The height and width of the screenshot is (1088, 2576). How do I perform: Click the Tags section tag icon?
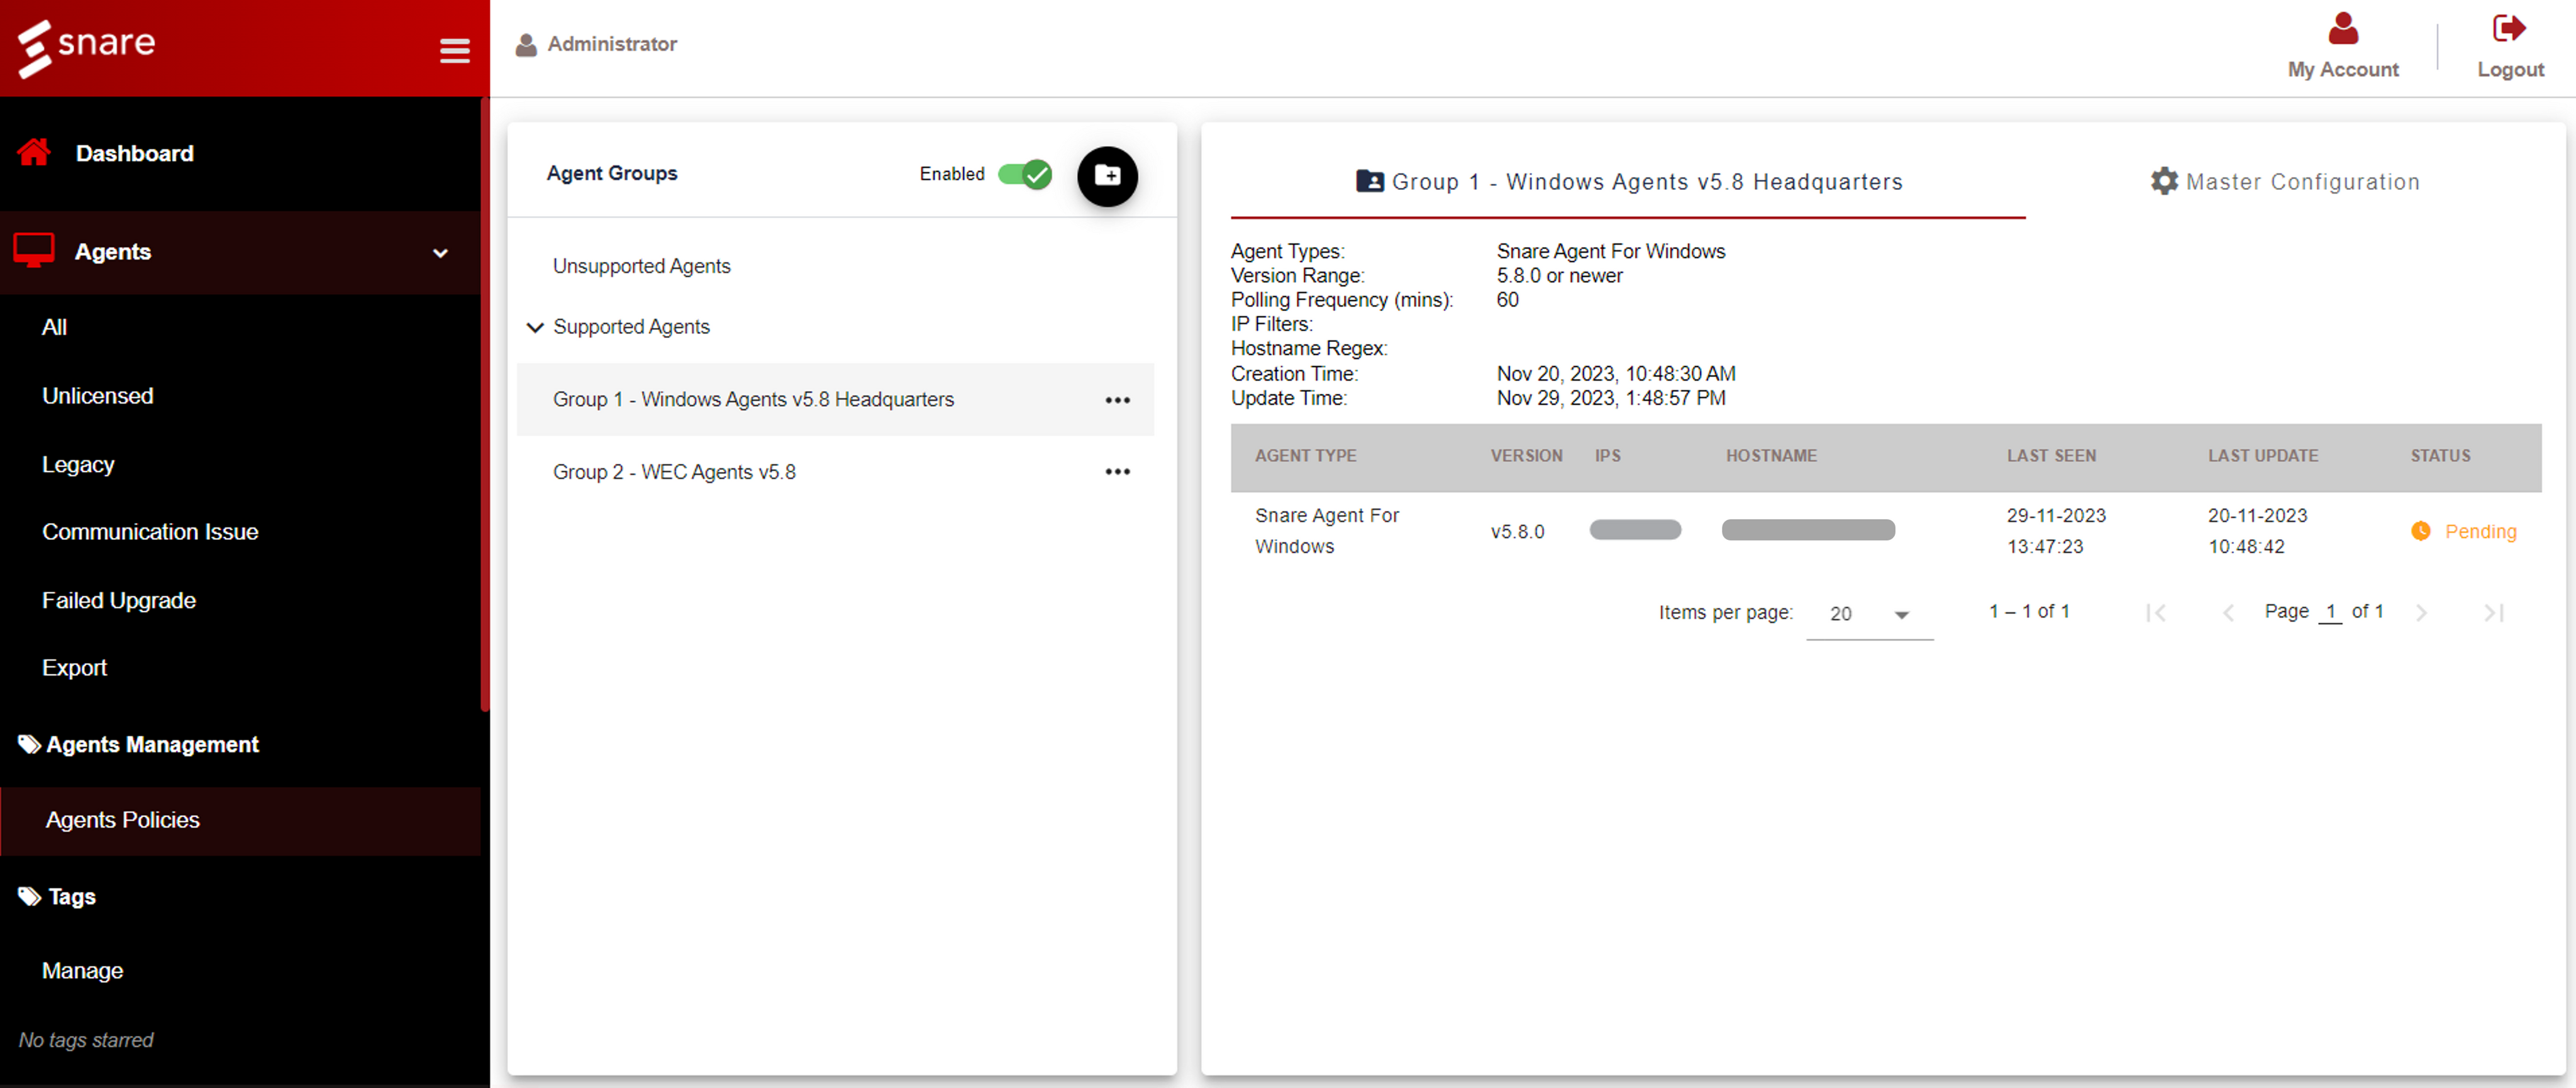tap(29, 896)
